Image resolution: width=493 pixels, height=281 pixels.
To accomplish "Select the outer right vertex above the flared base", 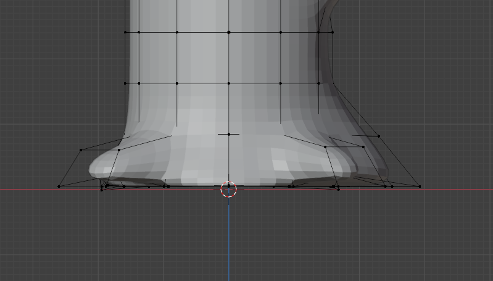I will pos(378,136).
